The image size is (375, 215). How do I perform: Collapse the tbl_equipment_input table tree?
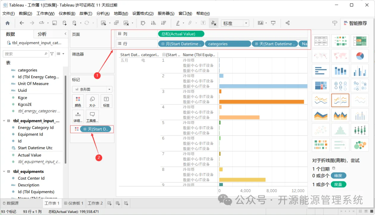coord(4,121)
